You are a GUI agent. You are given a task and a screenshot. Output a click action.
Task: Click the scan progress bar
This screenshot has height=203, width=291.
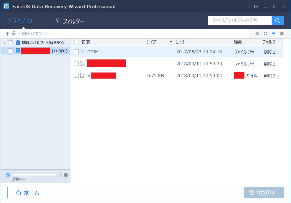click(x=34, y=175)
